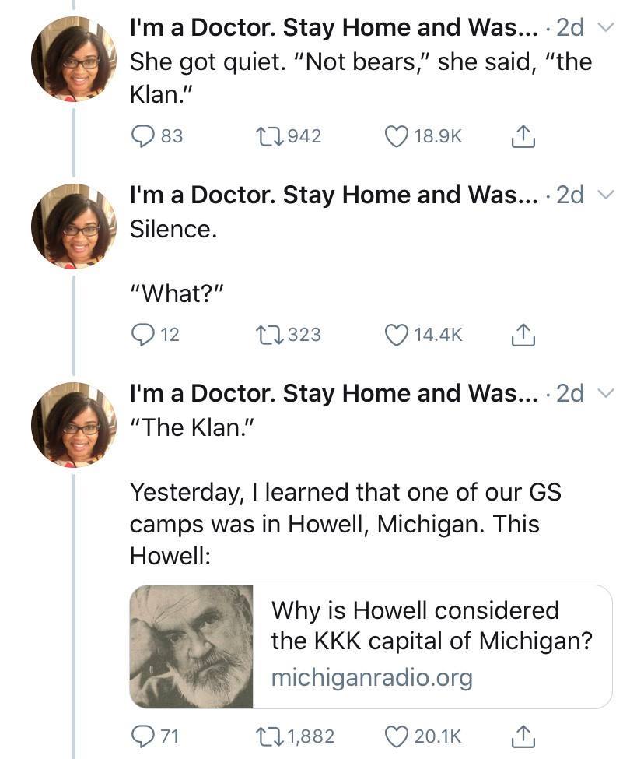
Task: Retweet the "Not bears" tweet with 942 retweets
Action: pyautogui.click(x=267, y=135)
